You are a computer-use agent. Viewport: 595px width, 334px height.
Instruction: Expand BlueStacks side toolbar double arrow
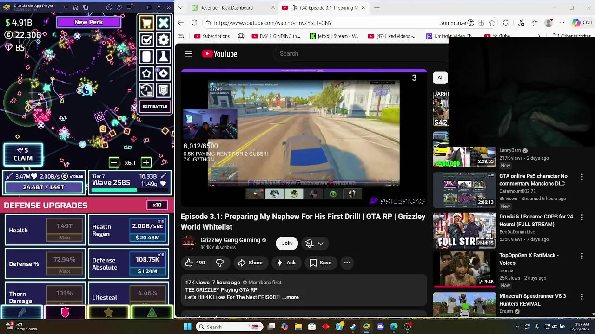coord(168,7)
